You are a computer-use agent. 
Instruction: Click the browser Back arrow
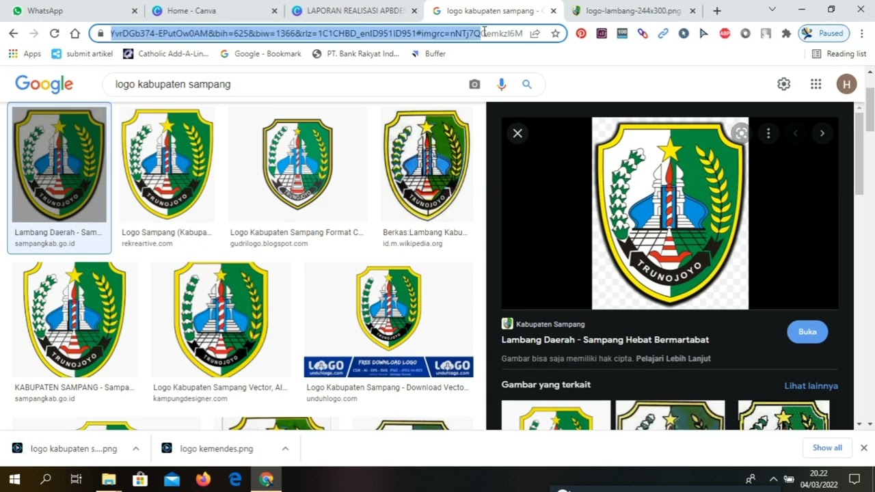[14, 33]
